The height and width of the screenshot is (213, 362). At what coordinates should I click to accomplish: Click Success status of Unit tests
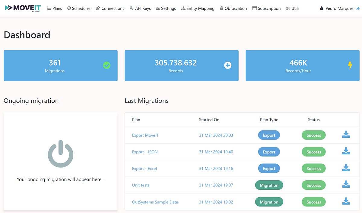pyautogui.click(x=314, y=185)
